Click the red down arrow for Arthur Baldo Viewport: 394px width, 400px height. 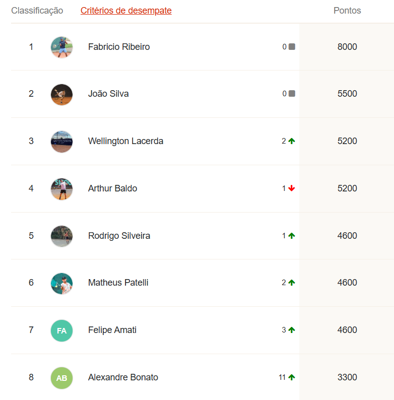click(292, 188)
